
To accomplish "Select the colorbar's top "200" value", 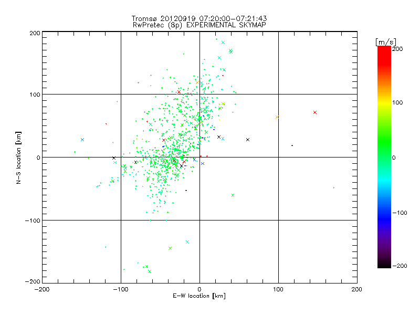I will (397, 49).
